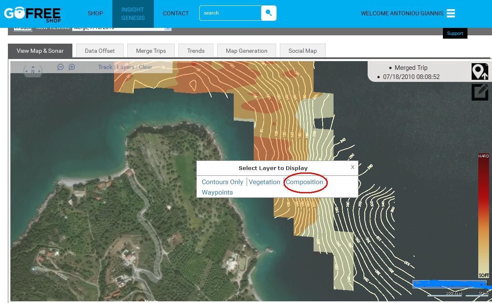Click the 07/18/2010 08:08:52 timestamp
Image resolution: width=492 pixels, height=303 pixels.
[x=411, y=77]
